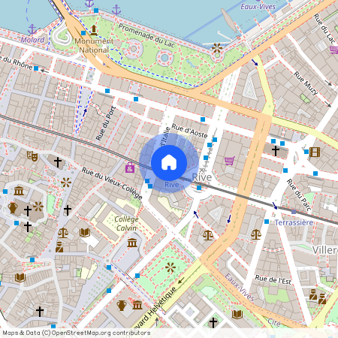Select the purple gift shop icon

pos(130,167)
